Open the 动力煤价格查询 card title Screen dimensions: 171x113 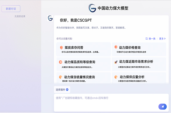130,48
